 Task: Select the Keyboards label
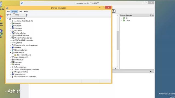click(18, 43)
